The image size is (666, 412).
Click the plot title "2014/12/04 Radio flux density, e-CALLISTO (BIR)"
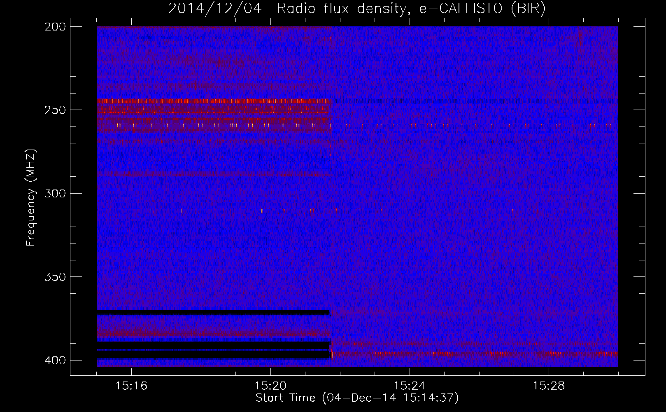(x=357, y=8)
